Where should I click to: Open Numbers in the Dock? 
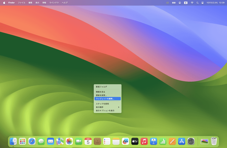click(x=163, y=141)
